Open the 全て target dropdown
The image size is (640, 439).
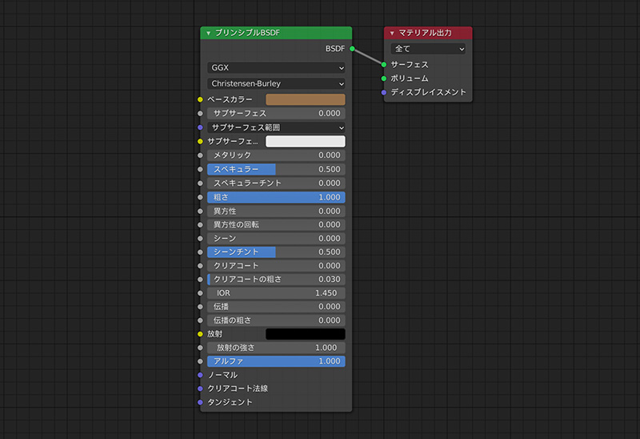(428, 49)
